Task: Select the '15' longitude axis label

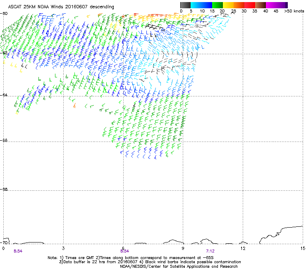Action: click(303, 248)
